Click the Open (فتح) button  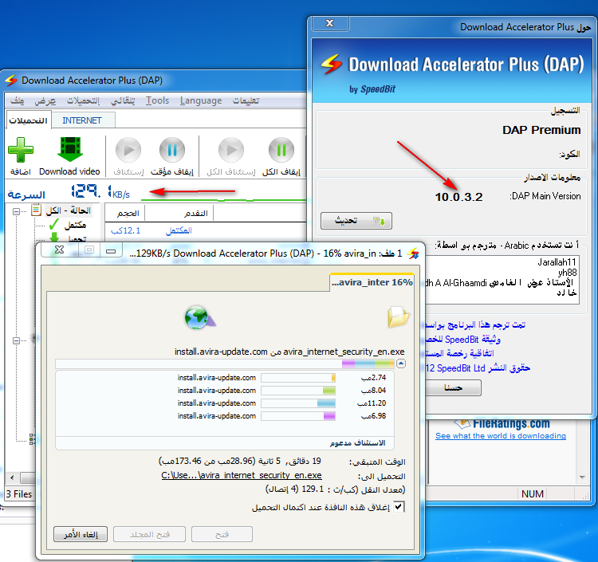pyautogui.click(x=222, y=535)
